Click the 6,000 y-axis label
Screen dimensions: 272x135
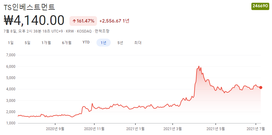click(x=11, y=67)
